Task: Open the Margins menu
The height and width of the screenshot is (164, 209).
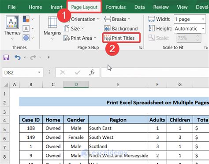Action: 52,28
